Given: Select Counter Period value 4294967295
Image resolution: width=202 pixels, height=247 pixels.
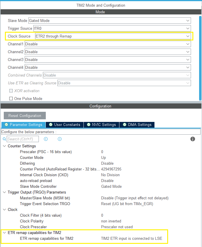Looking at the screenshot, I should (111, 169).
